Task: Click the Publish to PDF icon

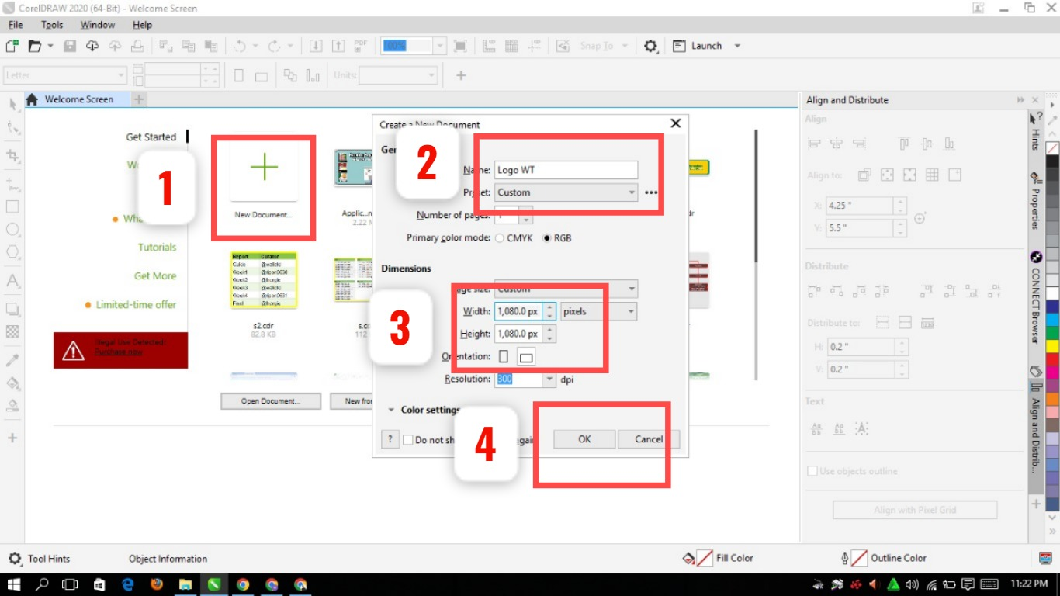Action: [x=361, y=46]
